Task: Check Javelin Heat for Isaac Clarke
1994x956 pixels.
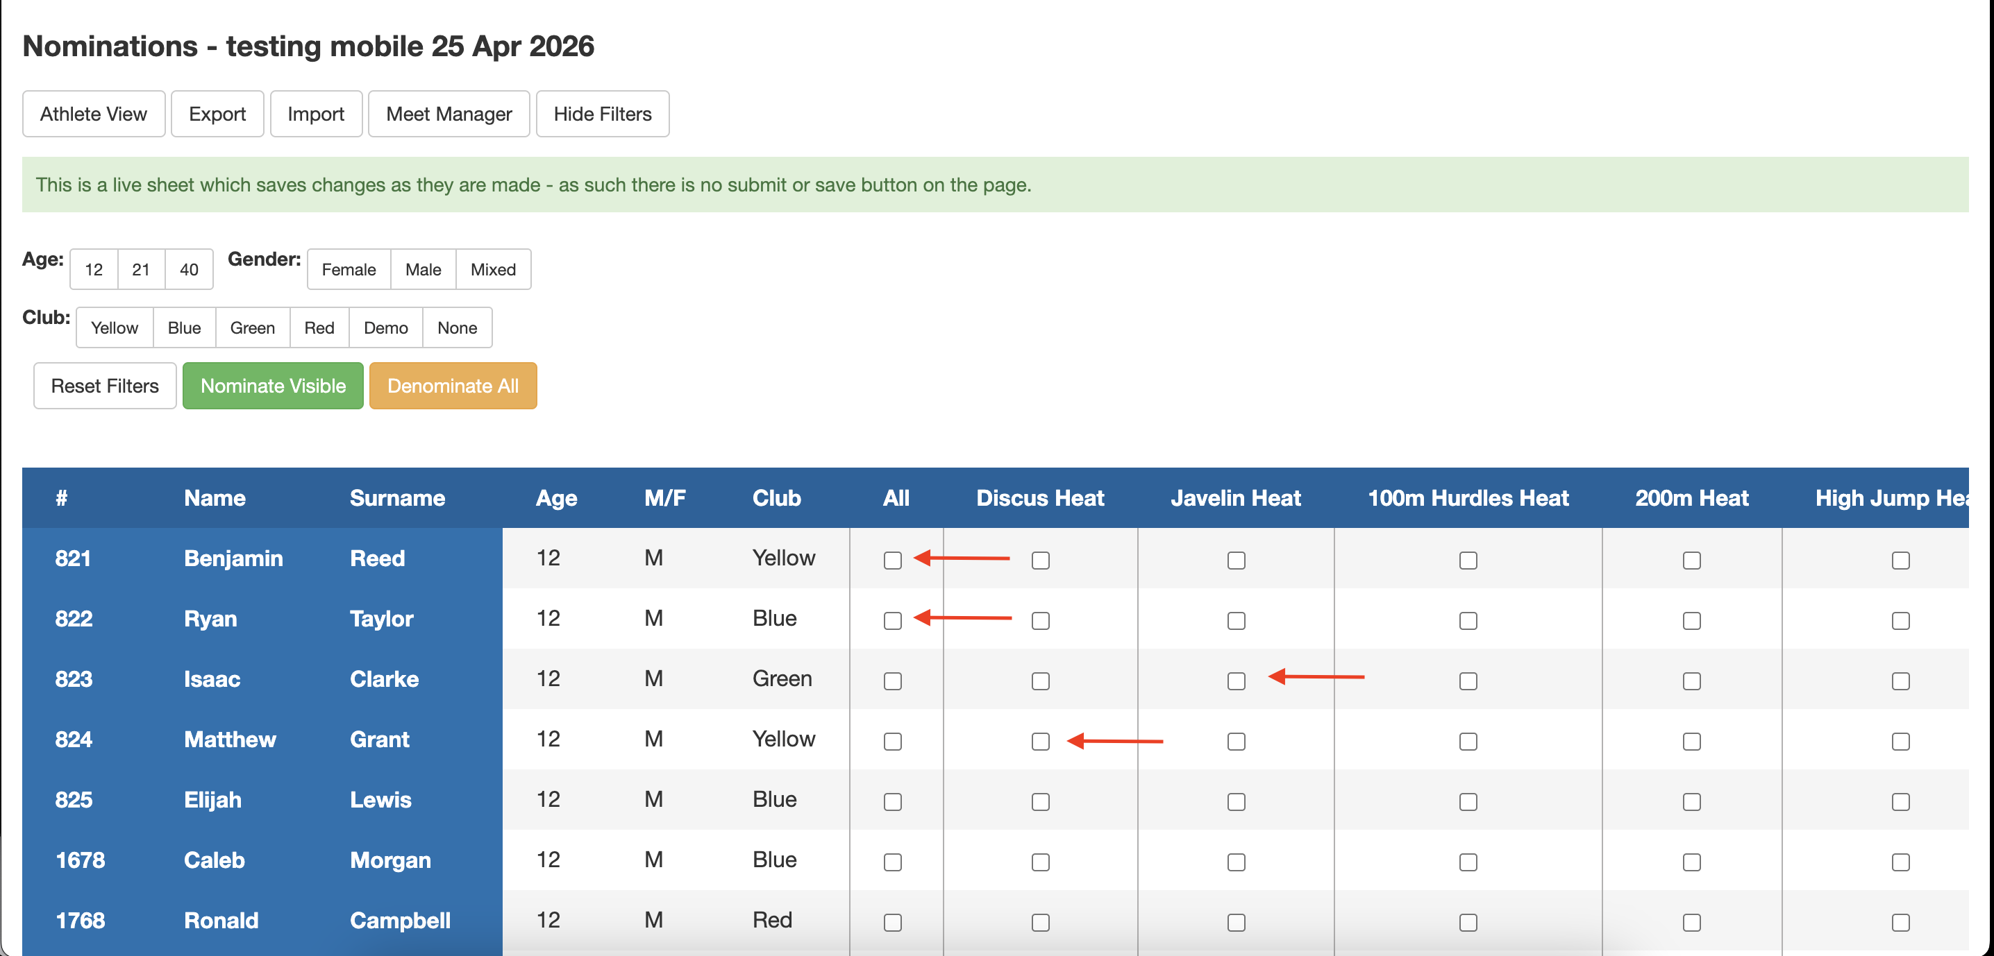Action: tap(1237, 681)
